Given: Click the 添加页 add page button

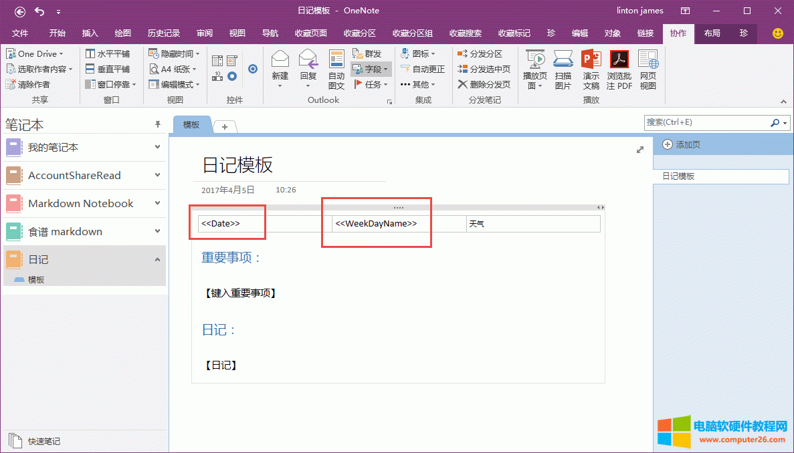Looking at the screenshot, I should 682,144.
